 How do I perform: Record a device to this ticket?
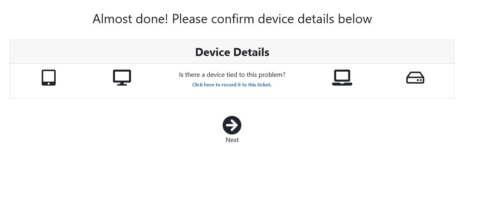tap(232, 85)
